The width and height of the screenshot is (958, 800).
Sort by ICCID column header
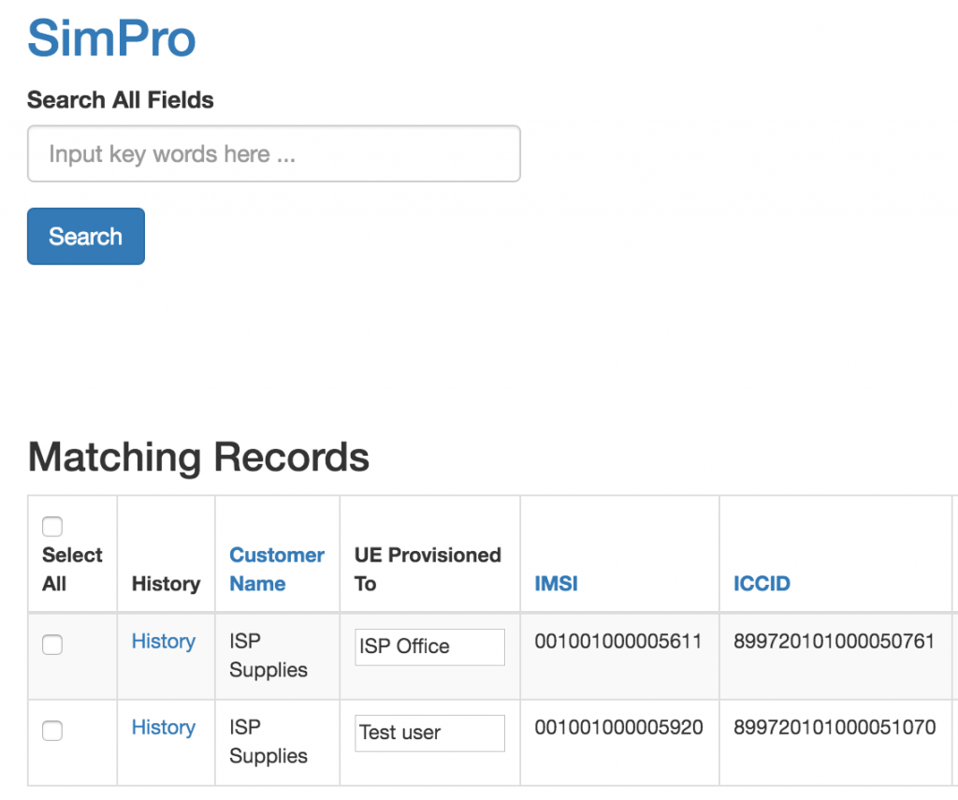point(762,584)
